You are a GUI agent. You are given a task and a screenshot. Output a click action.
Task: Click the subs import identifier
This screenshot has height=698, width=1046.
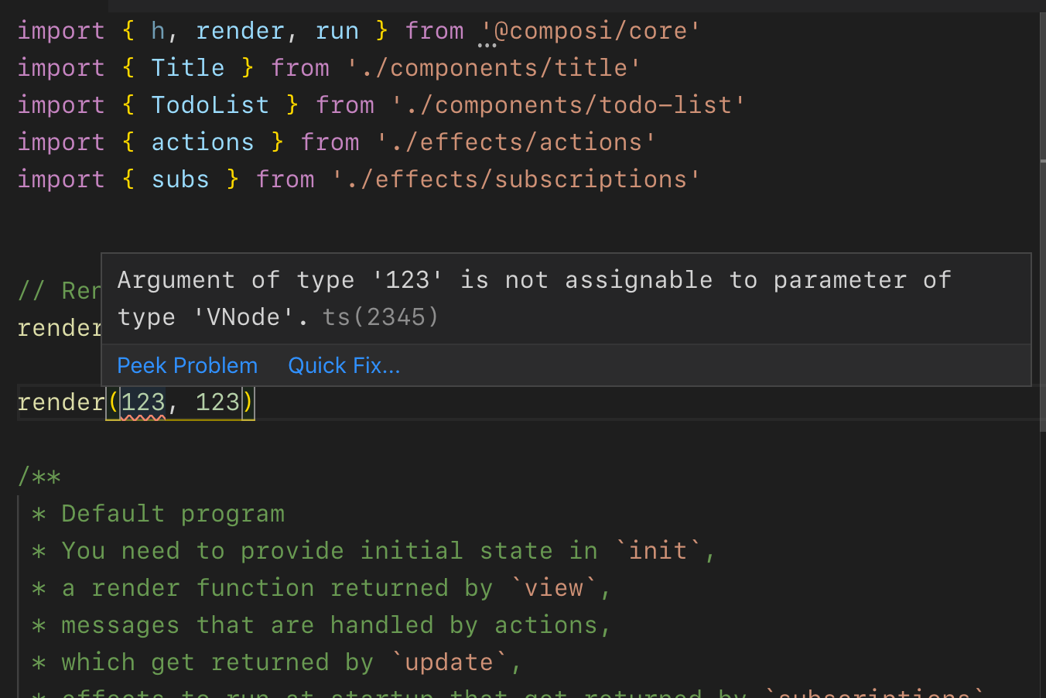(180, 180)
